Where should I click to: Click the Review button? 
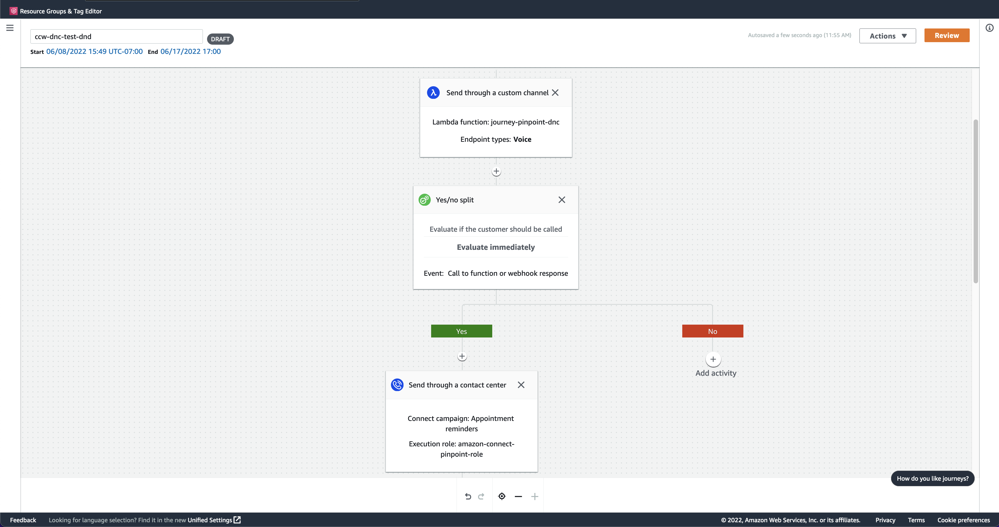coord(947,36)
